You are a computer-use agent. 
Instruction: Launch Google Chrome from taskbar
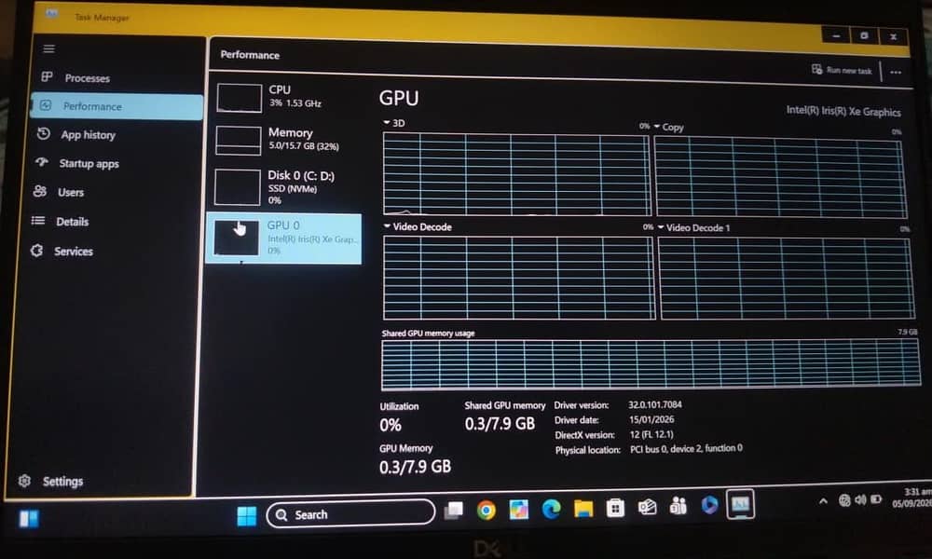coord(487,510)
